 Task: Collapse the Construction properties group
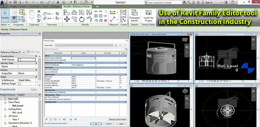coord(36,56)
